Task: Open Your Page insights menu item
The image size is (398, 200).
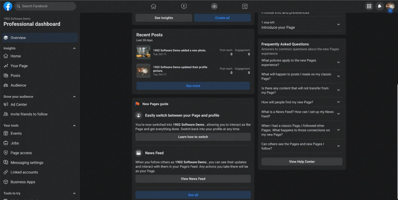Action: (x=40, y=66)
